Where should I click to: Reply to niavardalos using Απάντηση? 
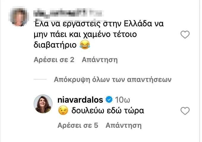(x=124, y=125)
